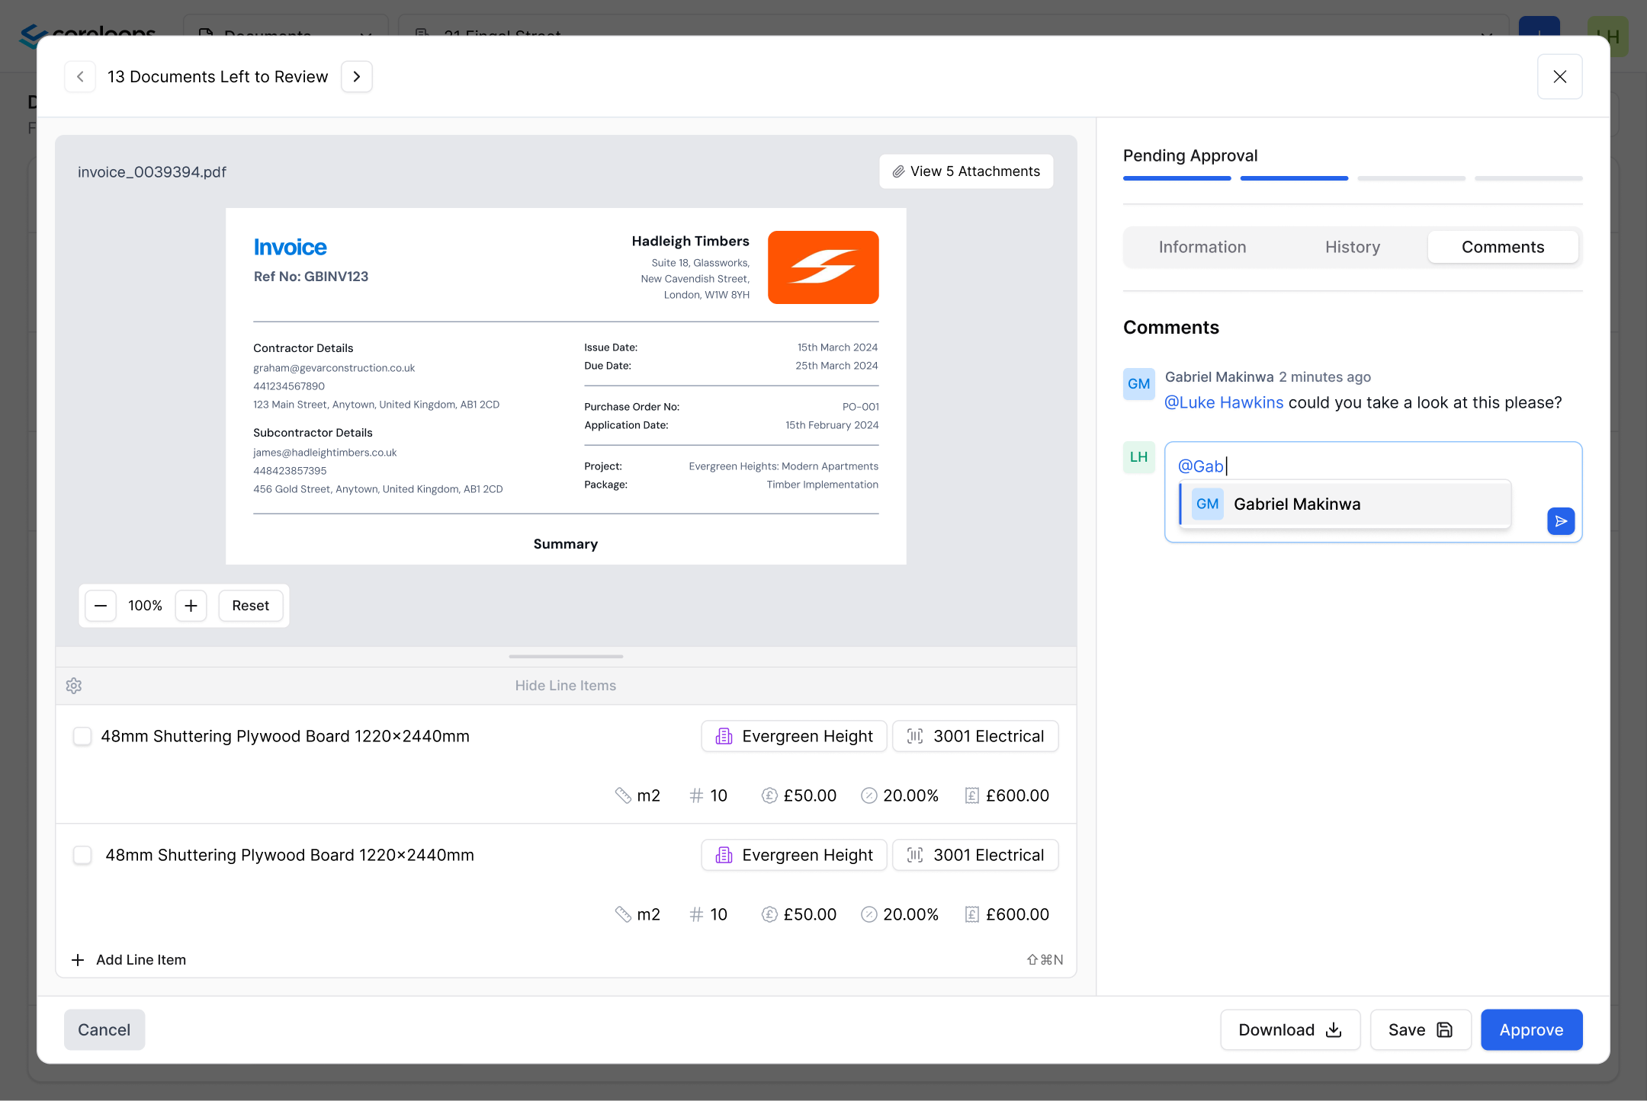Switch to the History tab
The height and width of the screenshot is (1101, 1647).
(1352, 247)
